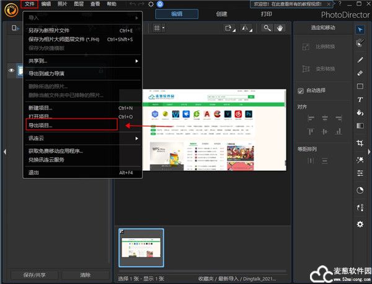Expand the 共享到 submenu
Screen dimensions: 372x284
81,61
